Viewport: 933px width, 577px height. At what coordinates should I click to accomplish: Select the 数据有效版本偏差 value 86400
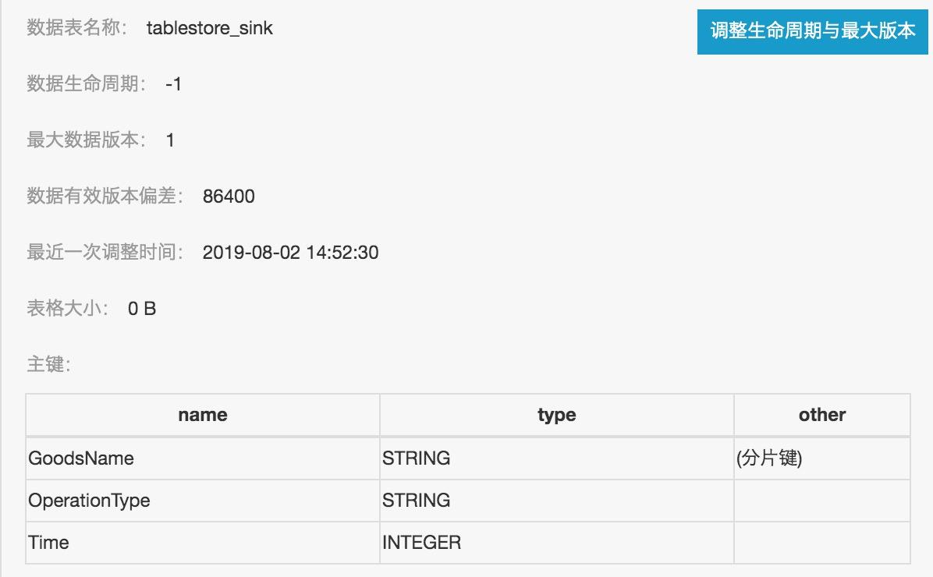(230, 196)
